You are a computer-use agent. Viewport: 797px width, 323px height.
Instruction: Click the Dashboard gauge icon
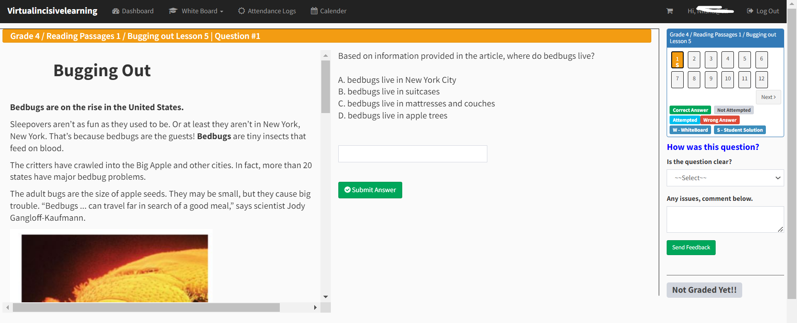tap(116, 11)
